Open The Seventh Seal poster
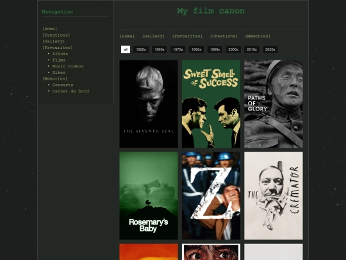The width and height of the screenshot is (346, 260). [x=149, y=104]
